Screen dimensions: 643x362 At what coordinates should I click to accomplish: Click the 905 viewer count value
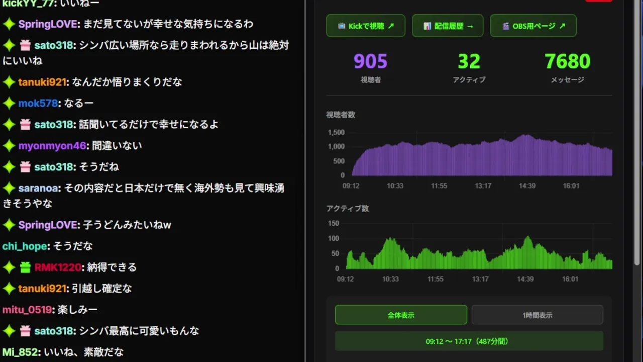(x=370, y=61)
